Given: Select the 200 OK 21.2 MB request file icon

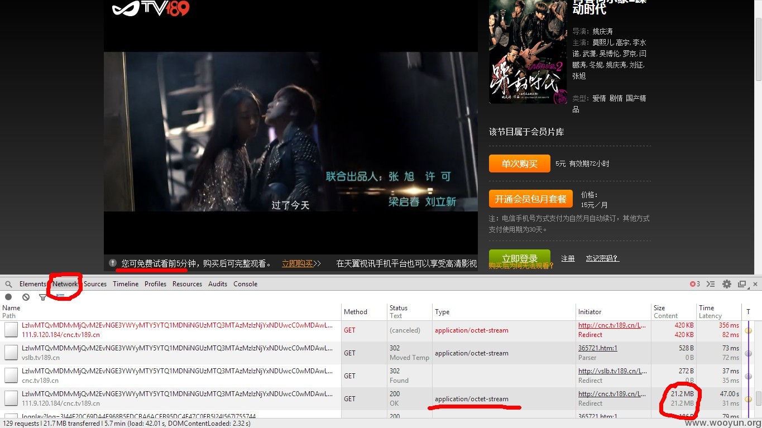Looking at the screenshot, I should (x=11, y=398).
